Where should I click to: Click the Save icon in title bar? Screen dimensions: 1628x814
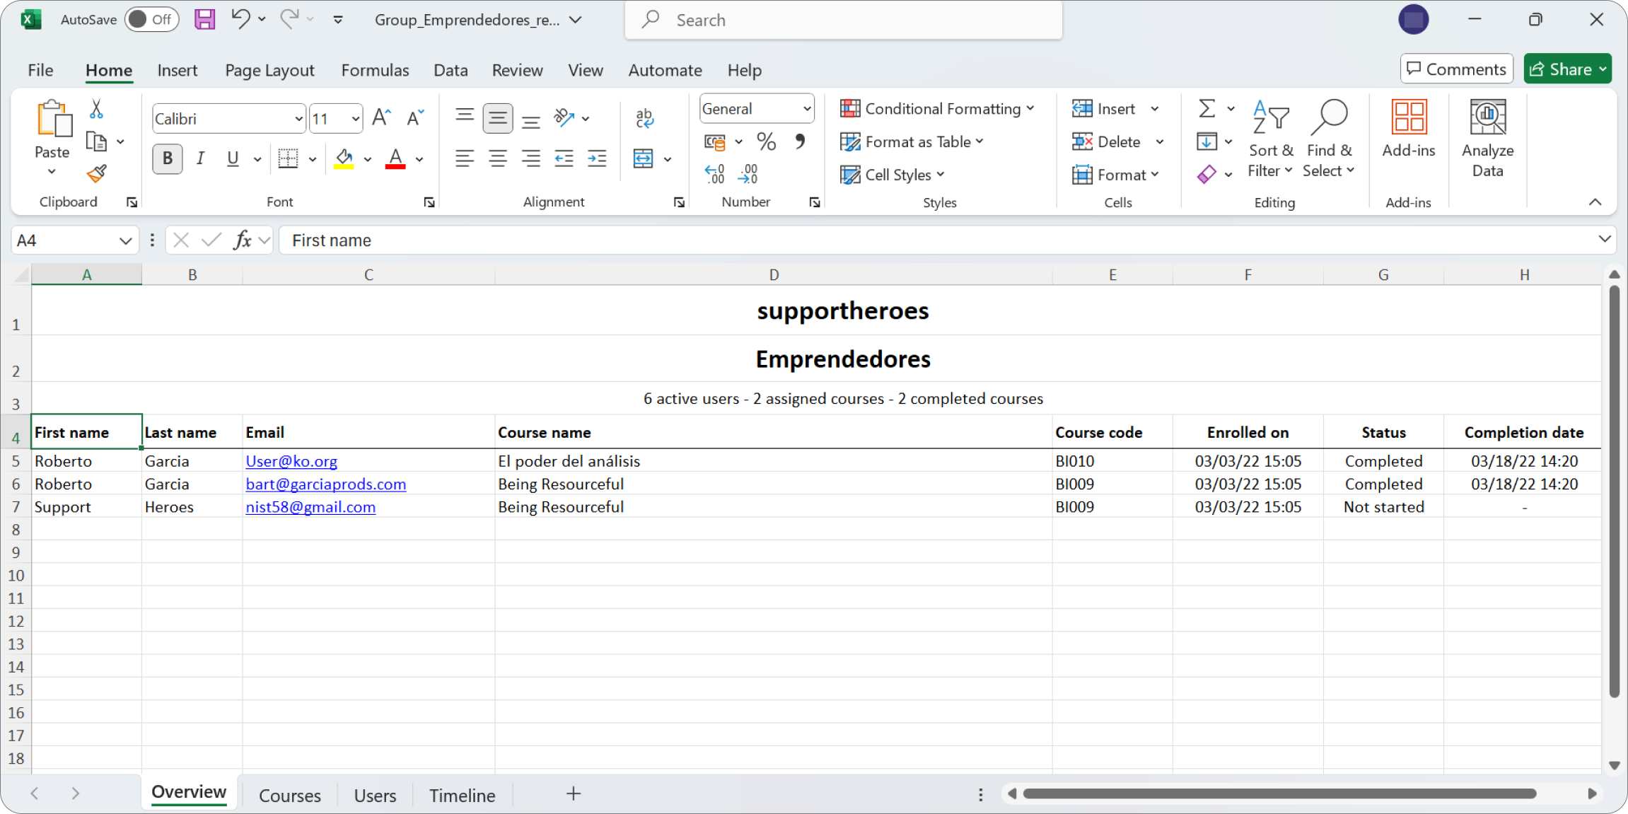[204, 19]
